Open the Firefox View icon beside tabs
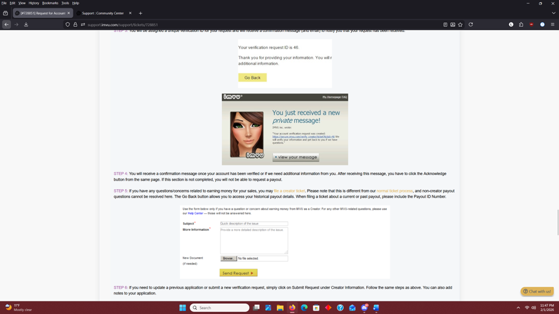Viewport: 559px width, 314px height. pos(5,13)
